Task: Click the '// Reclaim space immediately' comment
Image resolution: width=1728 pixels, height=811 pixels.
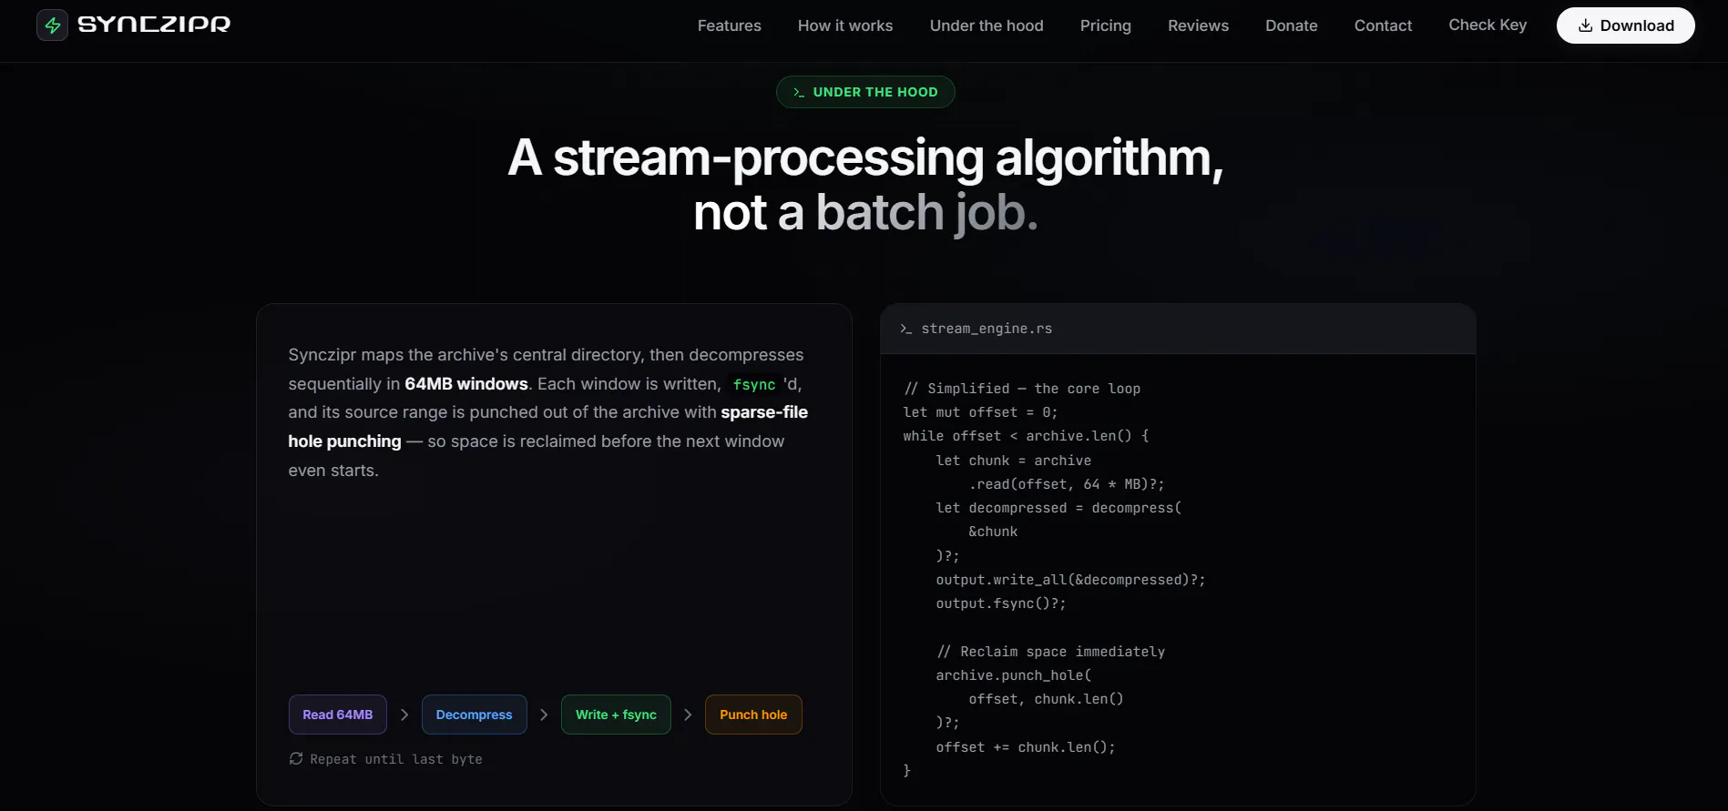Action: coord(1050,652)
